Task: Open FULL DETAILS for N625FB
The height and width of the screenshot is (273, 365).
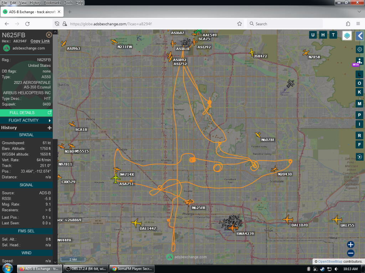Action: click(x=26, y=113)
